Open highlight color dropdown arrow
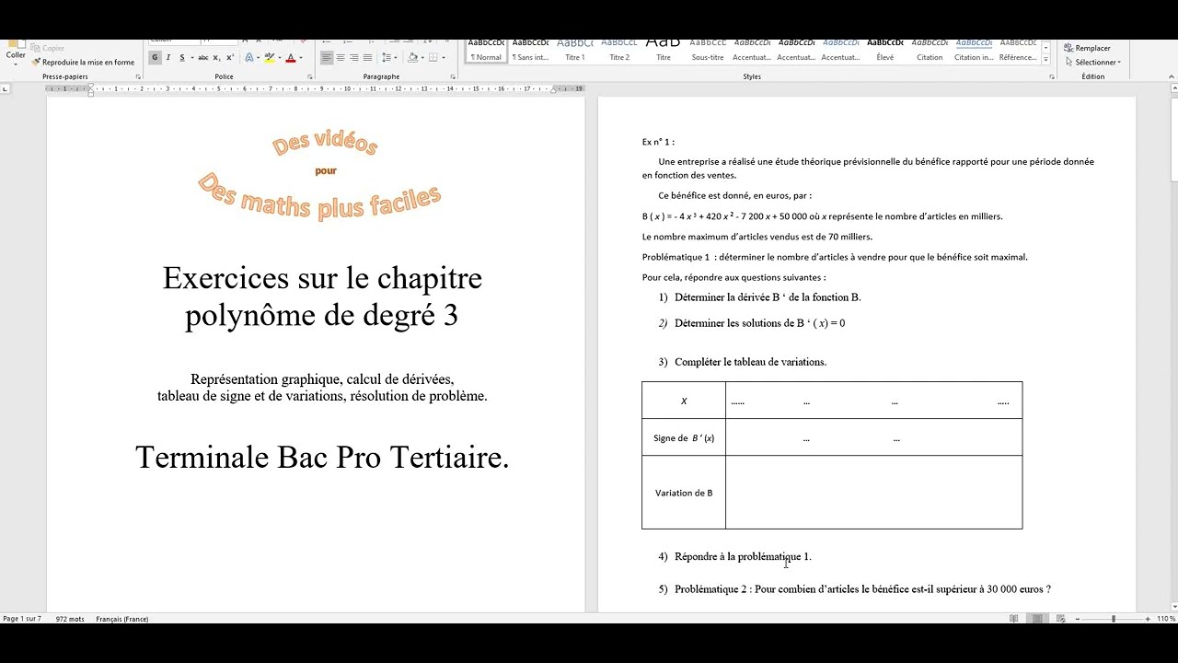Viewport: 1178px width, 663px height. (x=280, y=57)
